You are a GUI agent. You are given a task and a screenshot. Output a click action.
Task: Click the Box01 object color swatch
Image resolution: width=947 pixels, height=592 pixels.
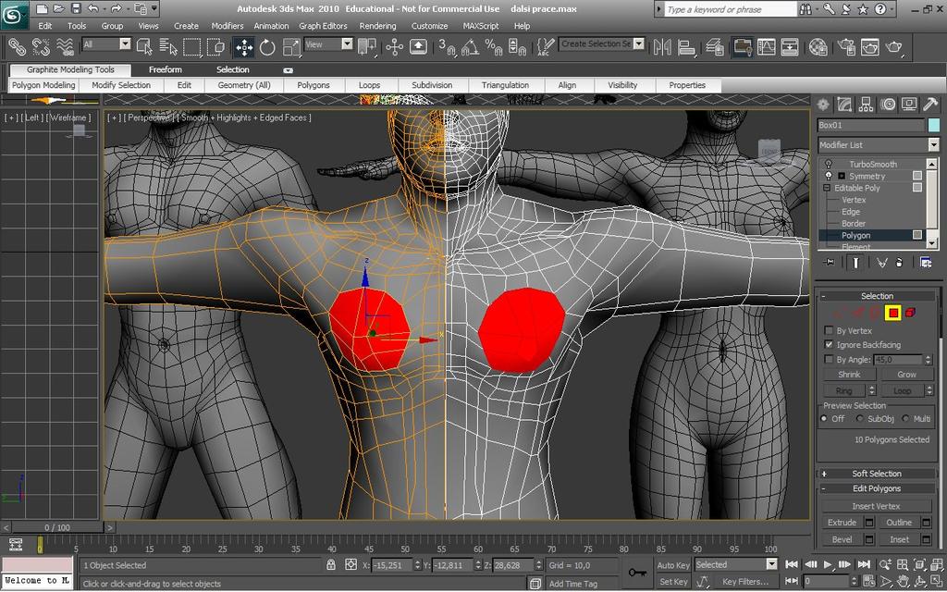tap(934, 125)
